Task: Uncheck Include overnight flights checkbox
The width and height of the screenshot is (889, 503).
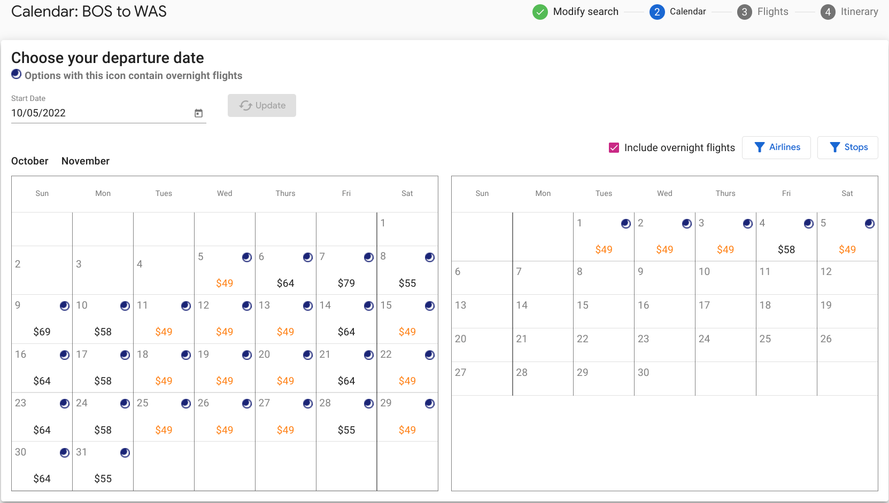Action: click(x=614, y=148)
